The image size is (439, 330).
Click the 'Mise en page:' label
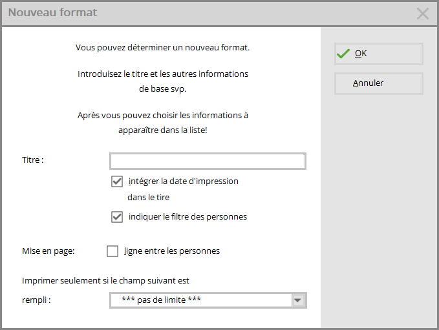coord(48,251)
